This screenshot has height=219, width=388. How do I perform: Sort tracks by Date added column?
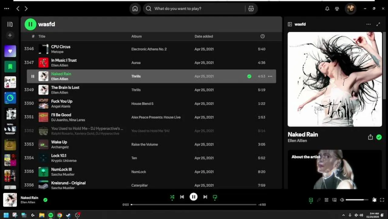point(204,36)
